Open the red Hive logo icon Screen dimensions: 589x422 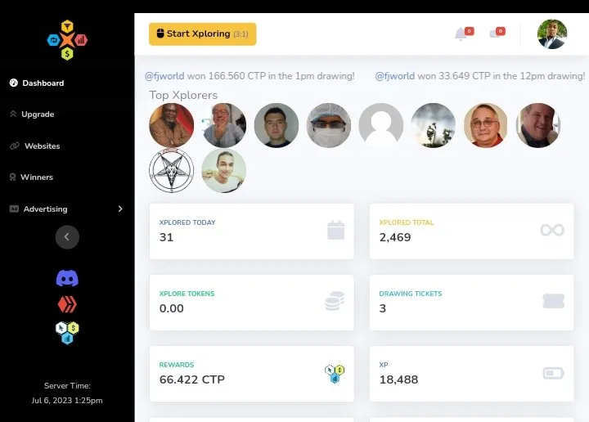tap(67, 304)
